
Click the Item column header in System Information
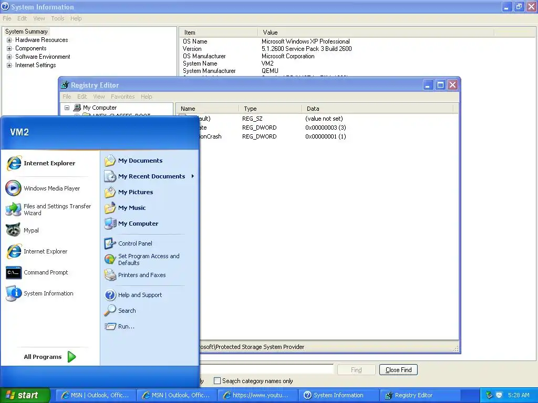[x=219, y=33]
